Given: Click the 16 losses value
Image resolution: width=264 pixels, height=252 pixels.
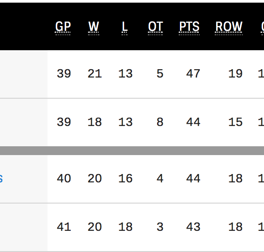Looking at the screenshot, I should coord(125,178).
